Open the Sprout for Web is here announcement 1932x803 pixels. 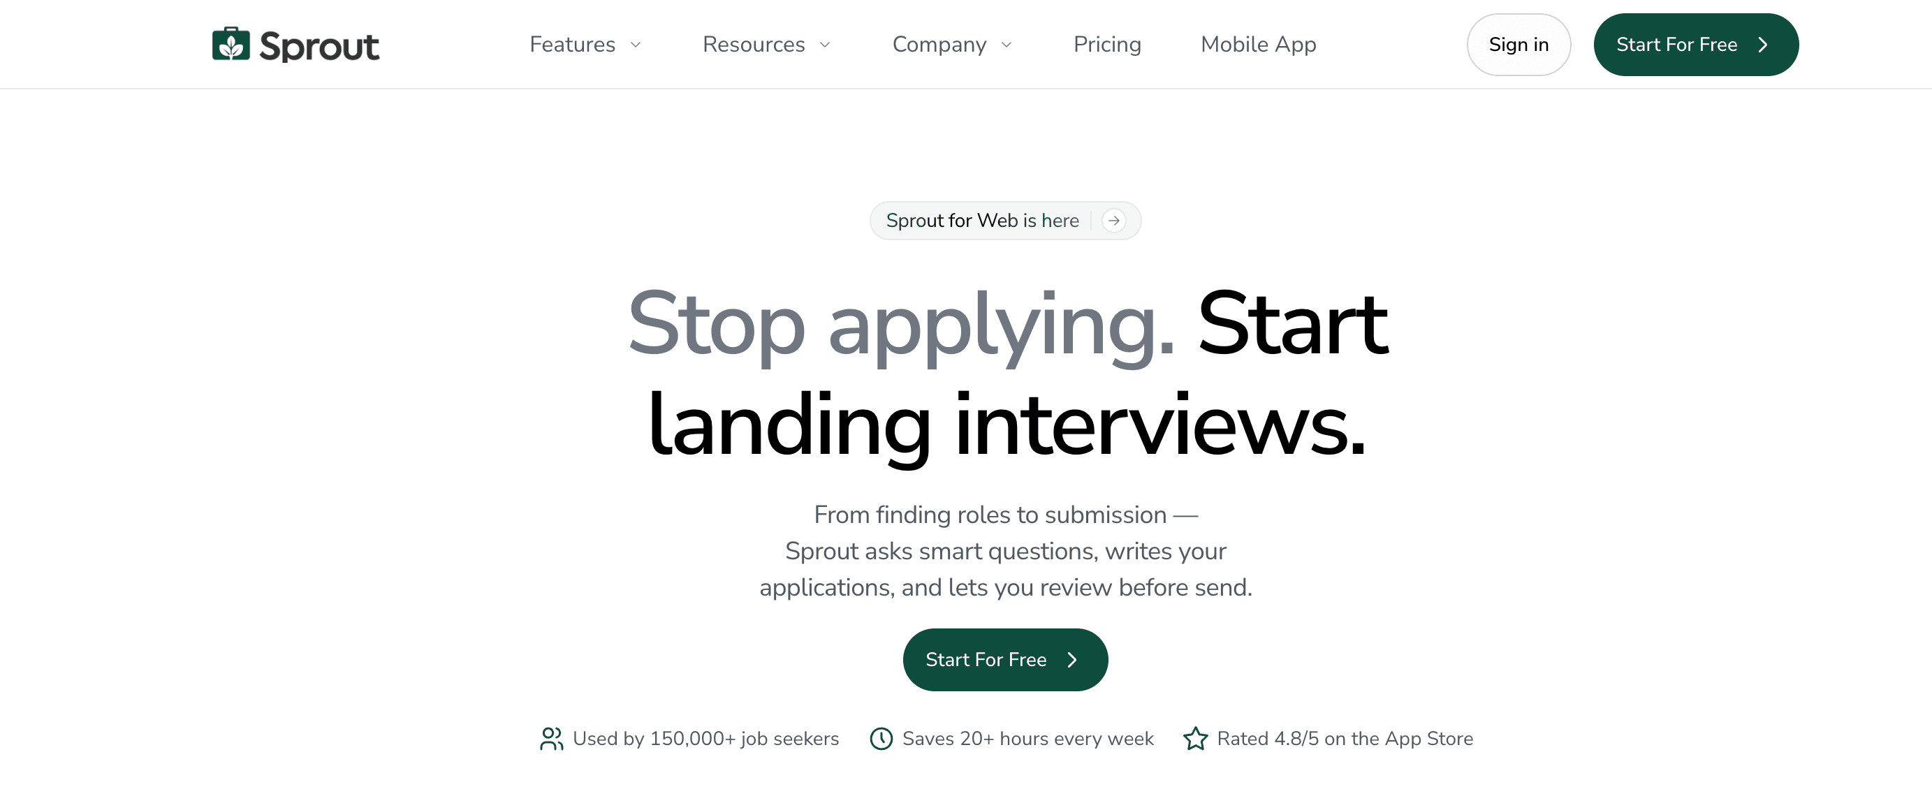tap(1005, 221)
